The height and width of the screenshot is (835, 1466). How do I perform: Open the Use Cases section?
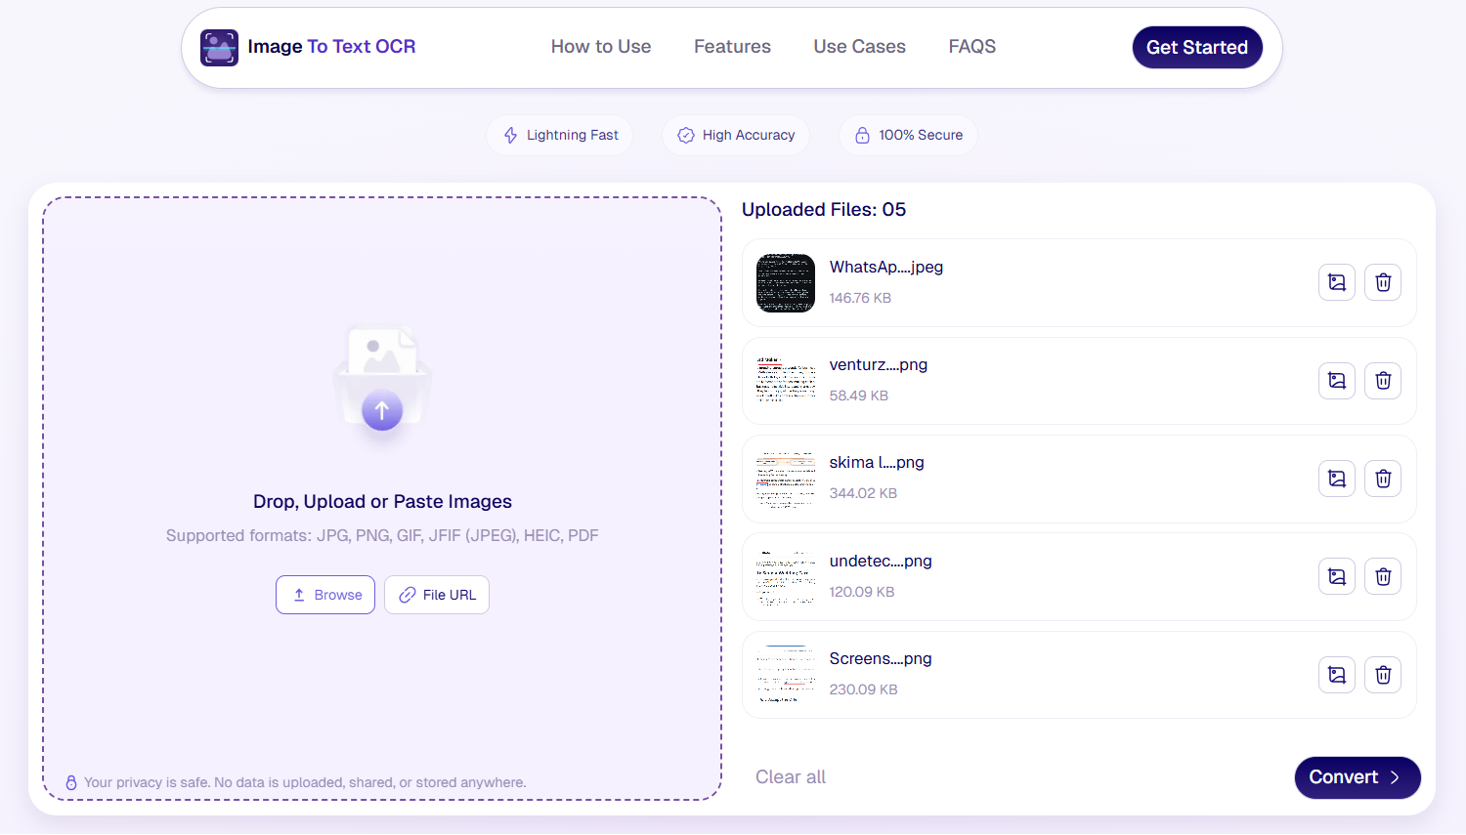pos(859,47)
